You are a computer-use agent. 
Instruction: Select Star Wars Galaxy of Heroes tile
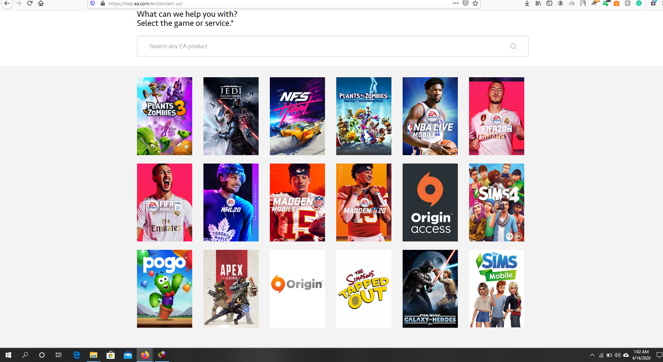(x=430, y=289)
